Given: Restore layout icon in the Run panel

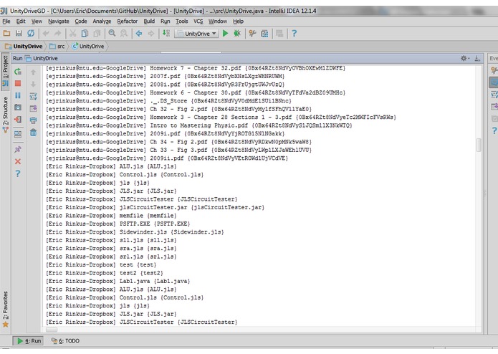Looking at the screenshot, I should click(x=18, y=134).
